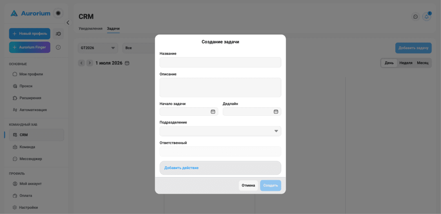This screenshot has width=441, height=214.
Task: Click the Настройки gear icon
Action: 15,207
